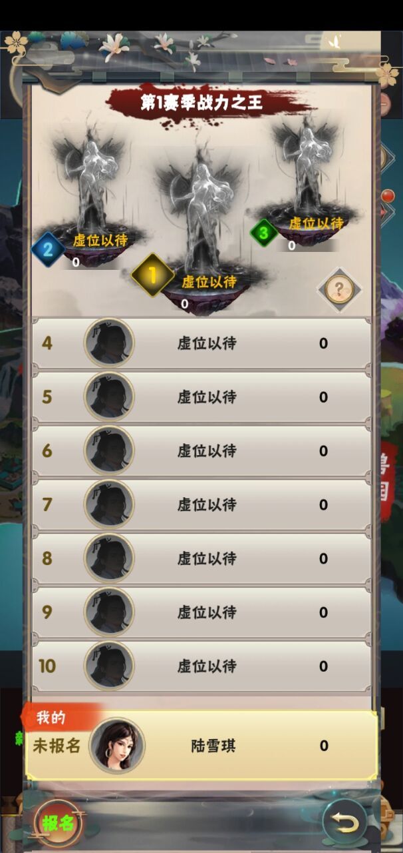Select the gold rank 1 diamond badge
403x853 pixels.
tap(152, 275)
